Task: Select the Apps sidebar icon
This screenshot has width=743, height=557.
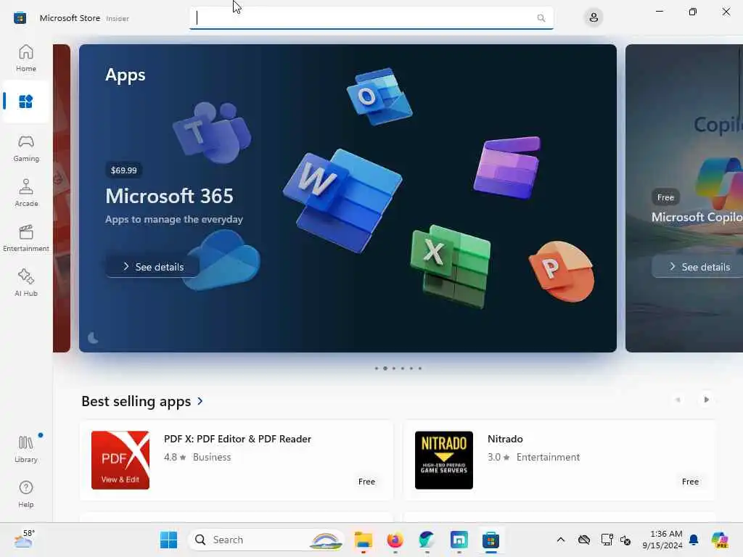Action: (x=25, y=102)
